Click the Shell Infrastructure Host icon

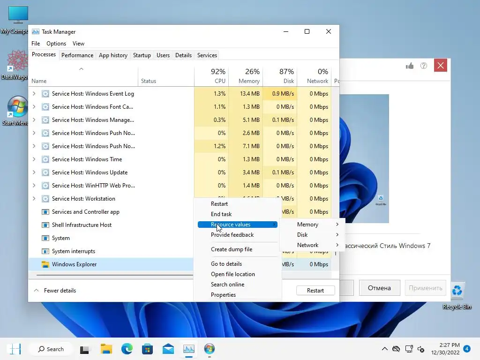[45, 225]
